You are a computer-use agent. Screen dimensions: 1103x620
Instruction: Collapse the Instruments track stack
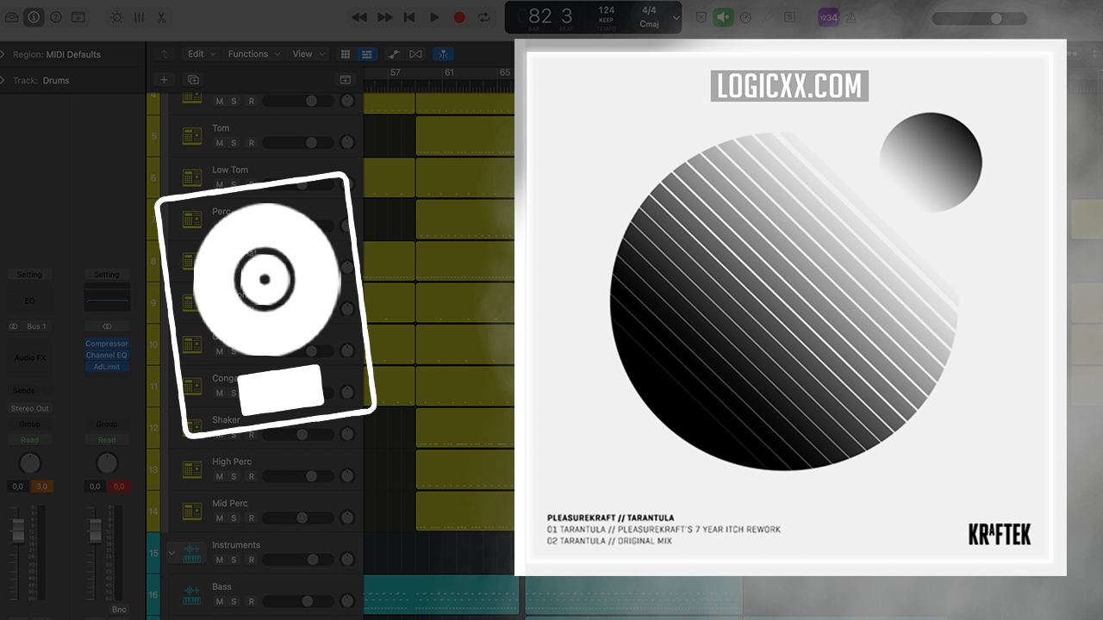click(x=171, y=552)
